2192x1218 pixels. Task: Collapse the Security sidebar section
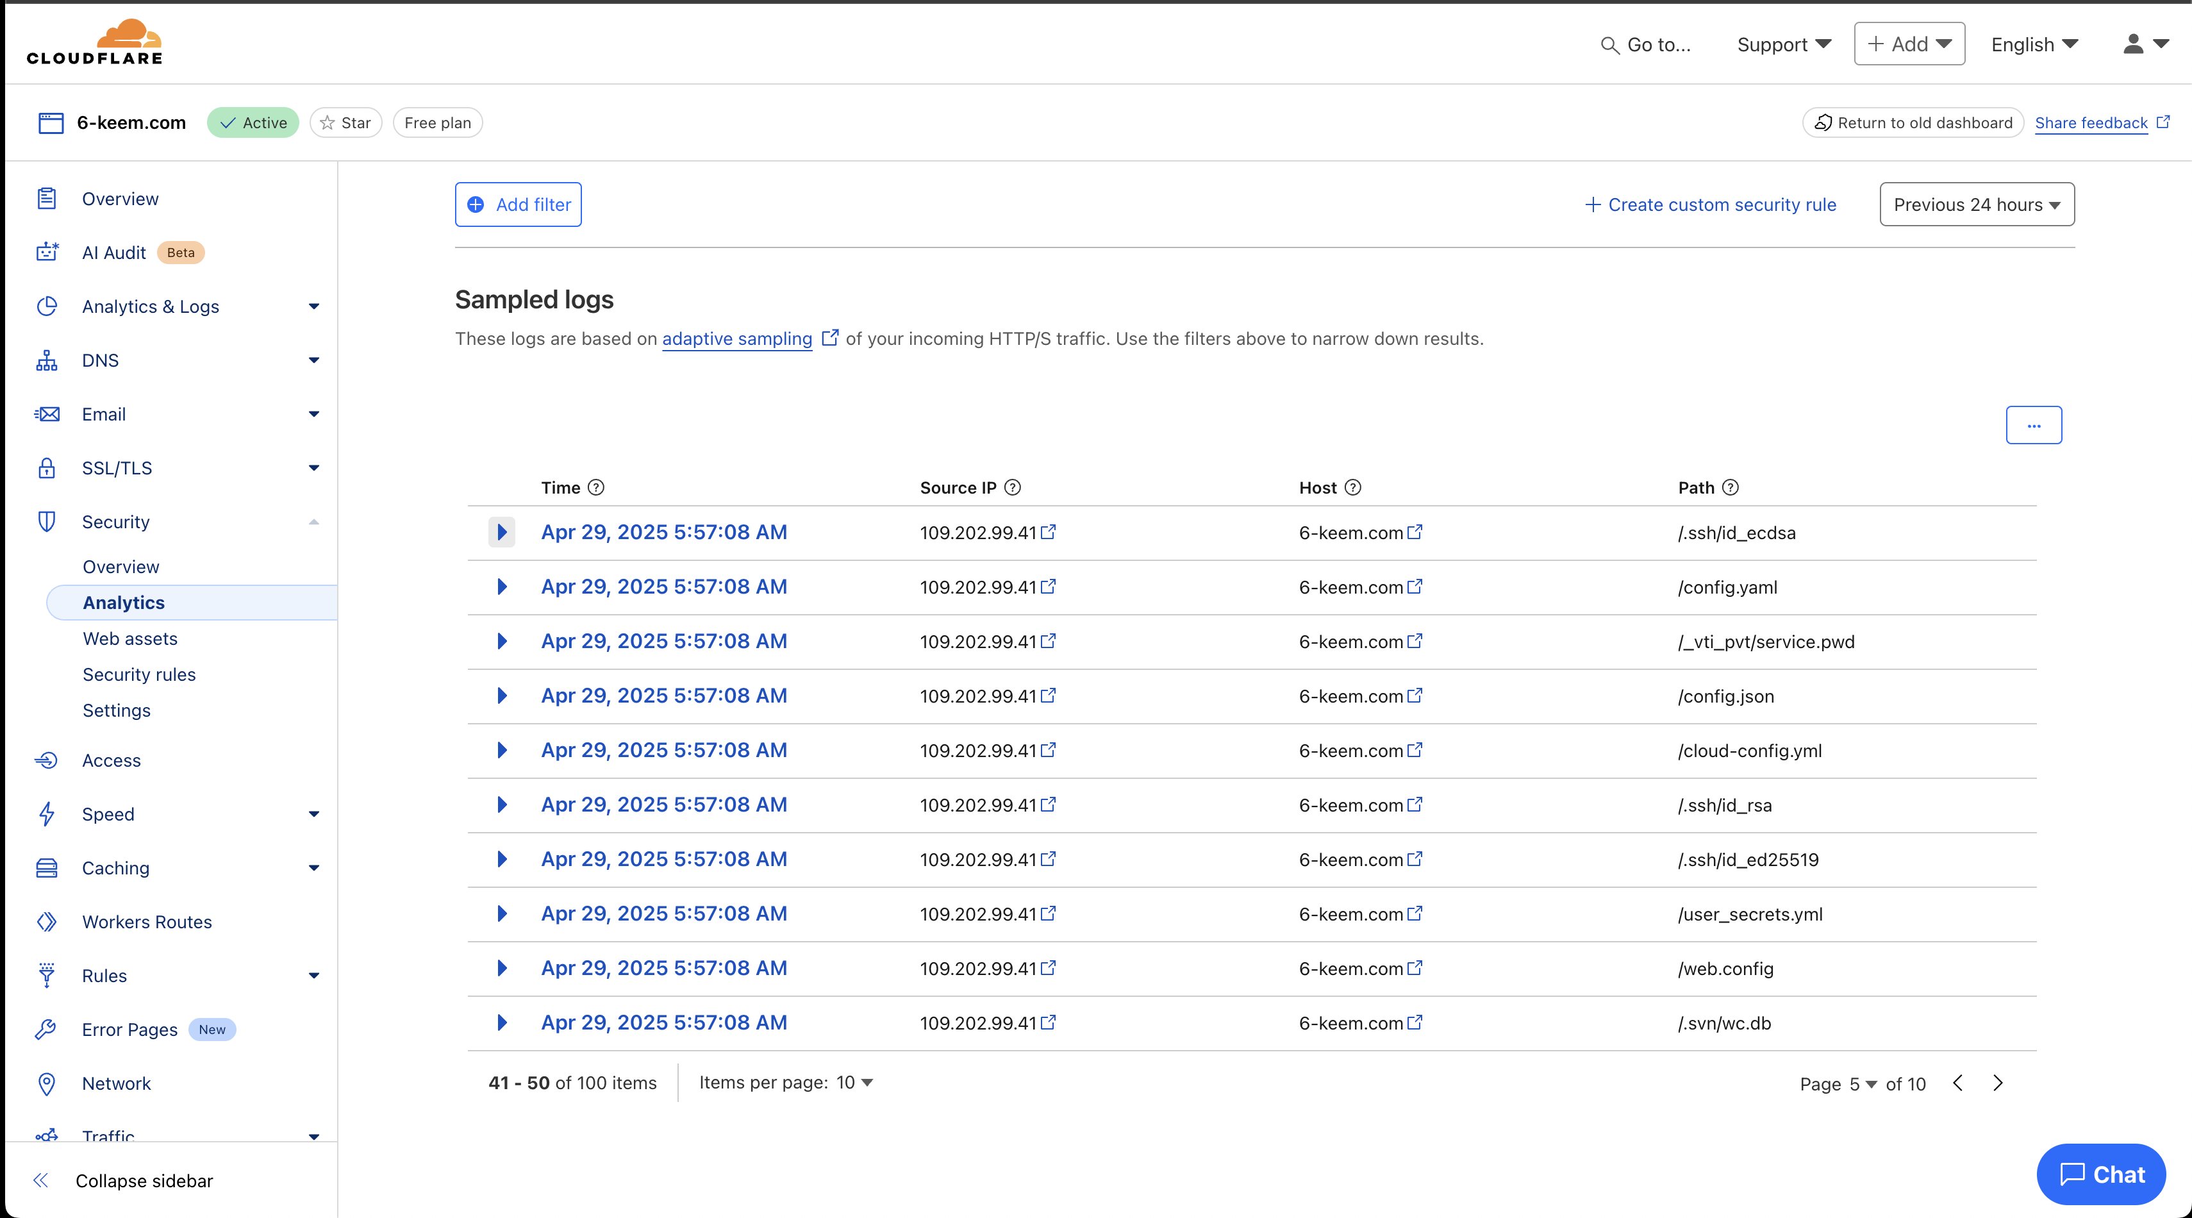(314, 522)
